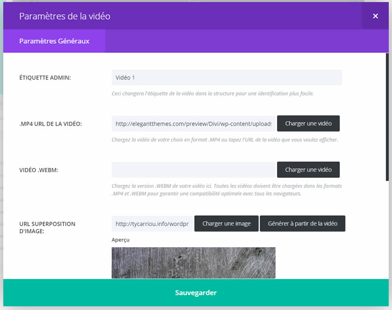
Task: Click the Étiquette Admin field containing Vidéo 1
Action: 226,77
